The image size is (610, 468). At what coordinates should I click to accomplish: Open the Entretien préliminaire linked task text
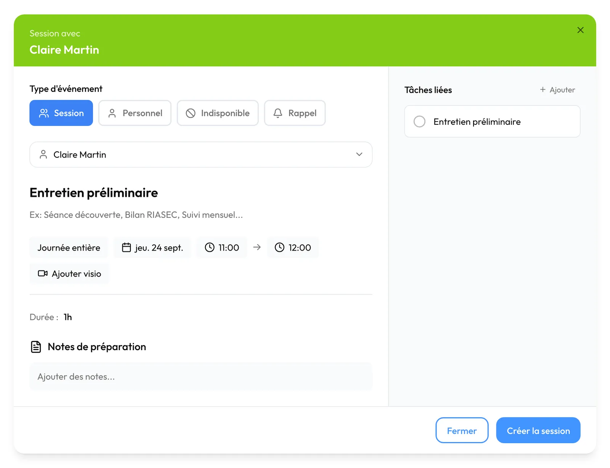[477, 122]
